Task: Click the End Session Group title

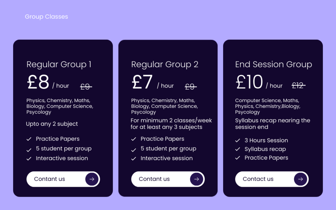Action: [273, 65]
